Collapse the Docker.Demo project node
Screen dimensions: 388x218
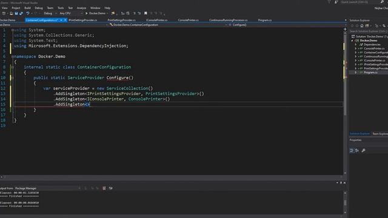(352, 41)
